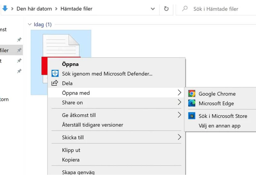This screenshot has width=256, height=179.
Task: Open the Skicka till submenu
Action: (116, 137)
